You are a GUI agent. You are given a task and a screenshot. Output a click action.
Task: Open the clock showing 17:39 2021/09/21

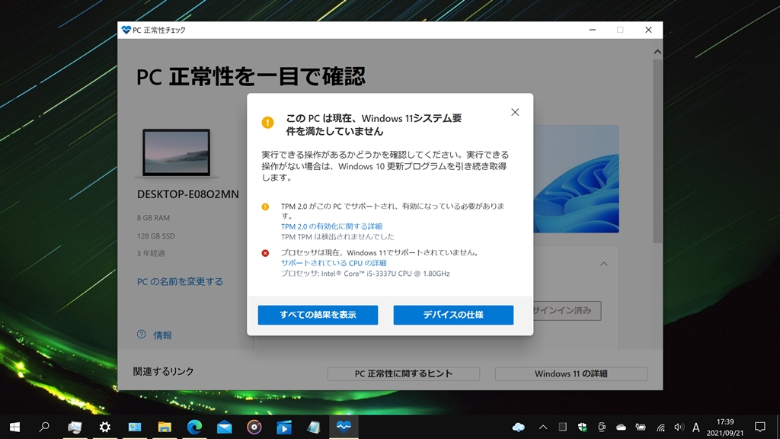click(725, 428)
